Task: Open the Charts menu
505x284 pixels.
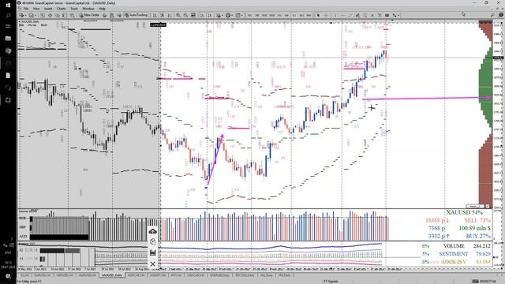Action: tap(62, 9)
